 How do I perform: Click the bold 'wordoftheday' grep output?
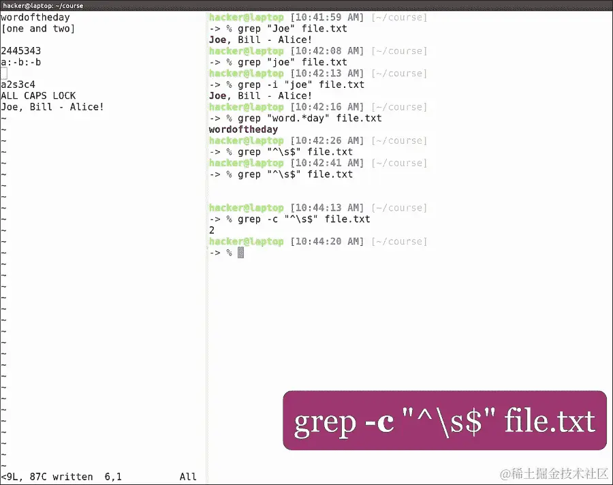pyautogui.click(x=243, y=129)
